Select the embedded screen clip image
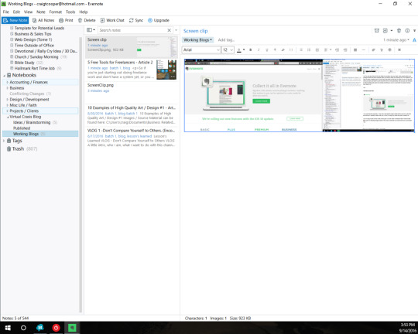Image resolution: width=418 pixels, height=334 pixels. [299, 95]
